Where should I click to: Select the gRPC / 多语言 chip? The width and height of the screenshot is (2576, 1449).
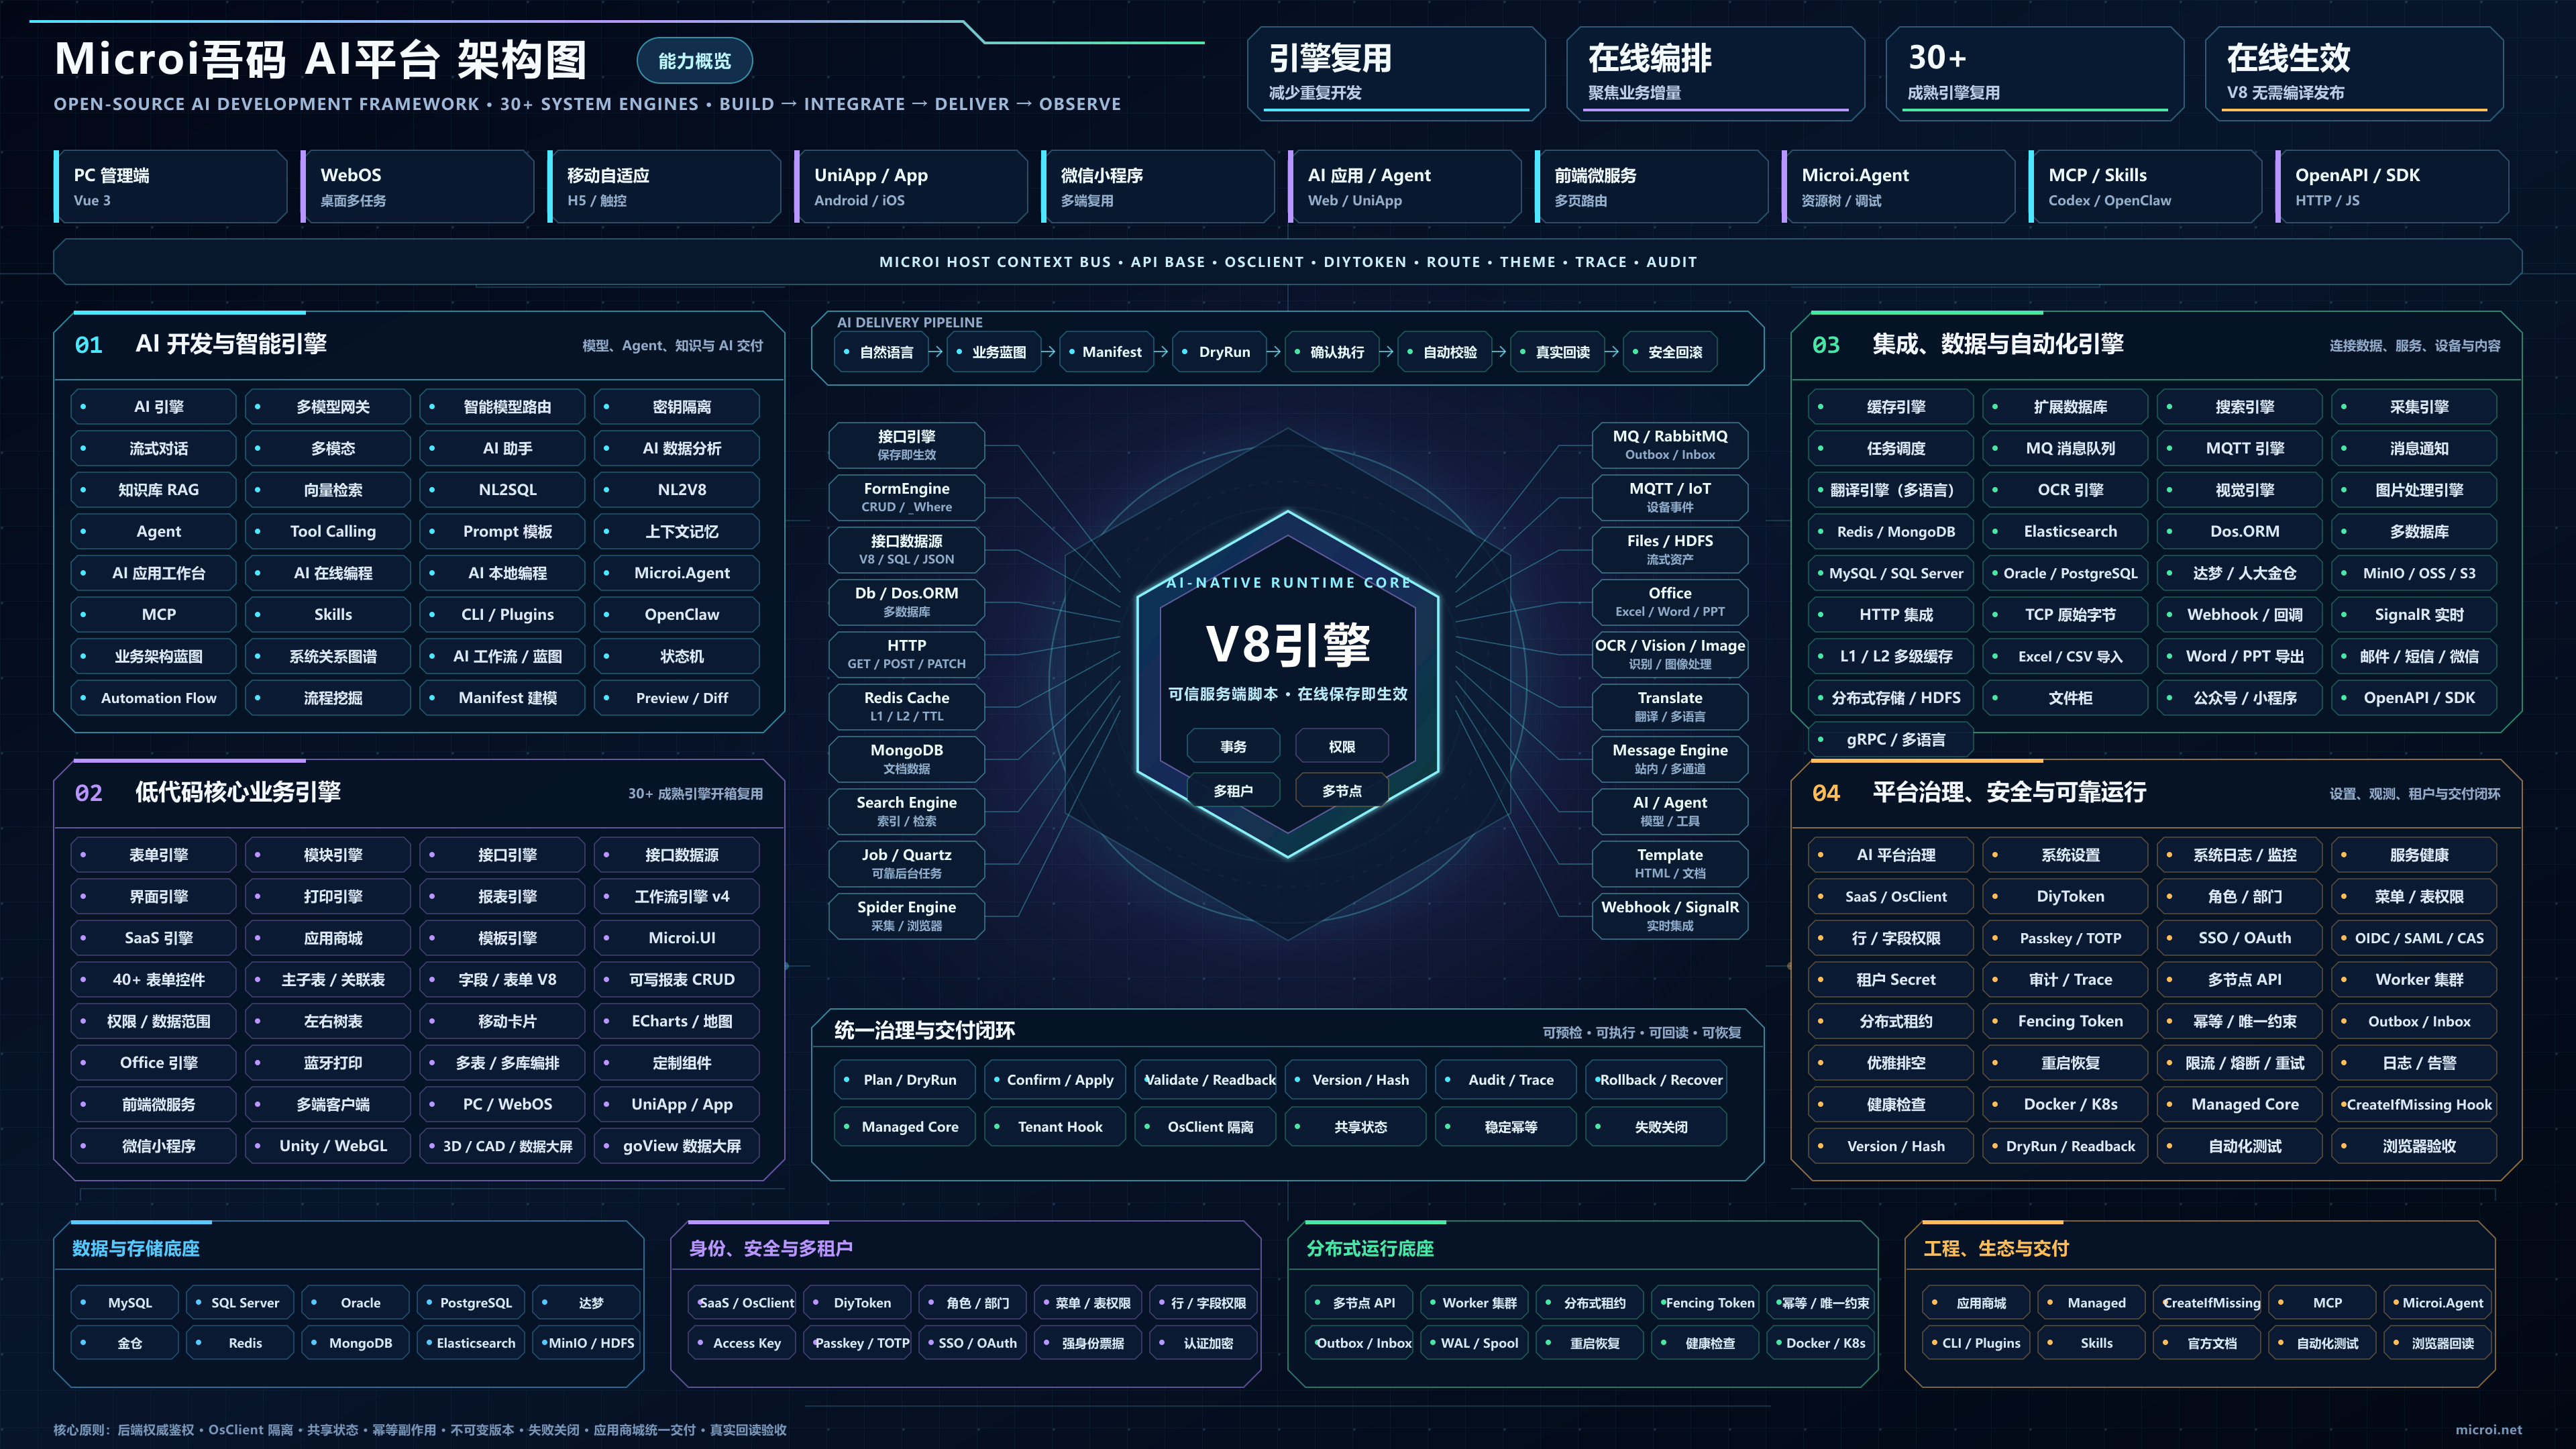coord(1890,740)
